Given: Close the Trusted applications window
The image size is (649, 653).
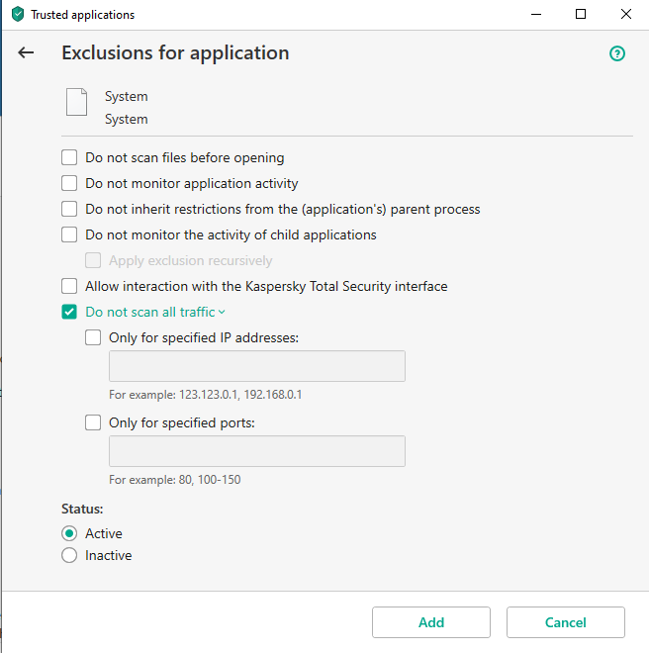Looking at the screenshot, I should click(x=625, y=14).
